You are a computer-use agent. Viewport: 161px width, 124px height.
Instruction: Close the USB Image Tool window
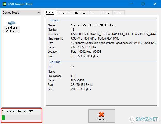[155, 4]
